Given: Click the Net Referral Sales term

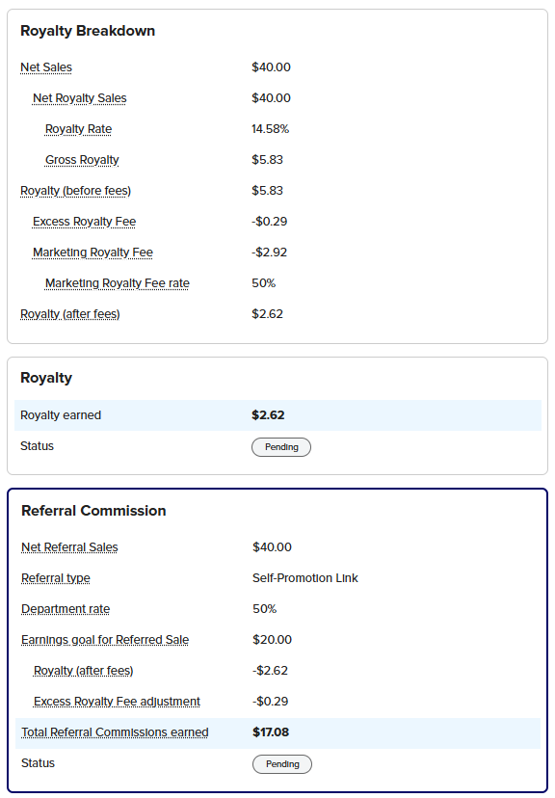Looking at the screenshot, I should [x=69, y=547].
